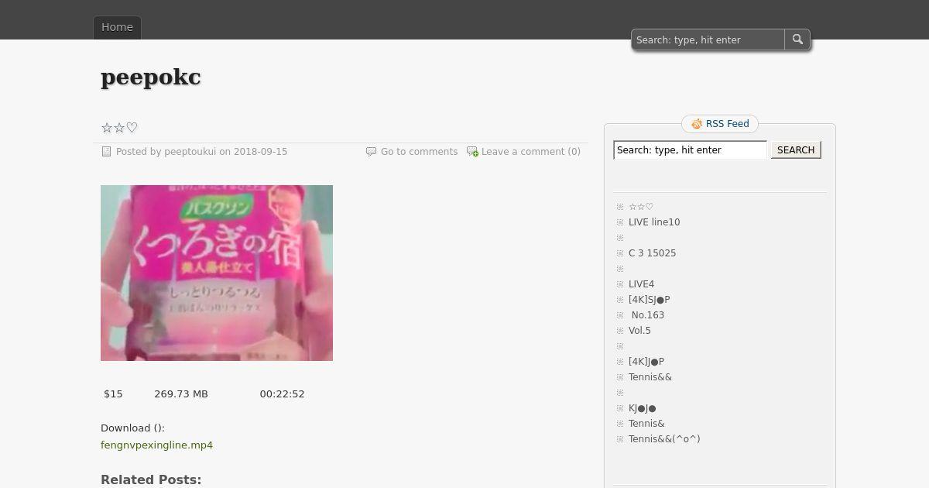929x488 pixels.
Task: Open sidebar post Tennis&&(^o^)
Action: tap(664, 439)
